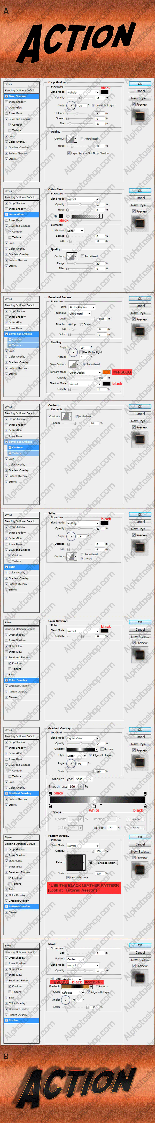Select the solid color radio in Outer Glow
155x1123 pixels.
point(56,216)
